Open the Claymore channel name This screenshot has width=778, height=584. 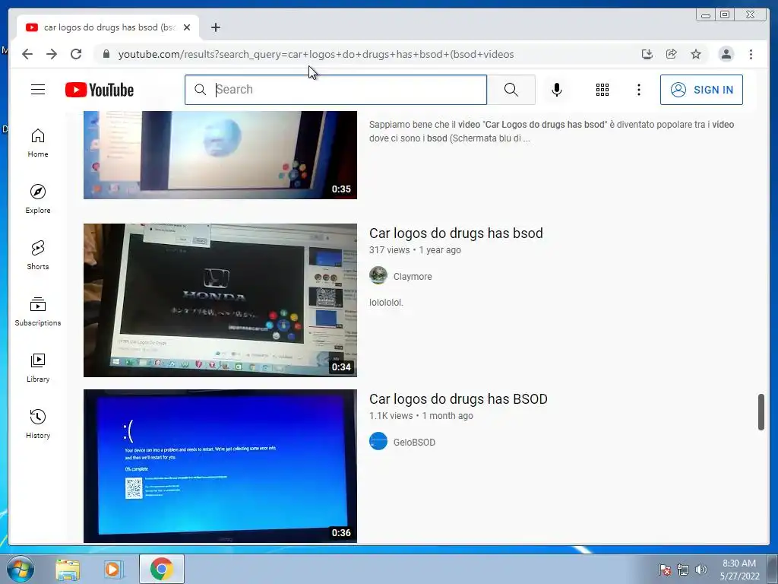[413, 277]
